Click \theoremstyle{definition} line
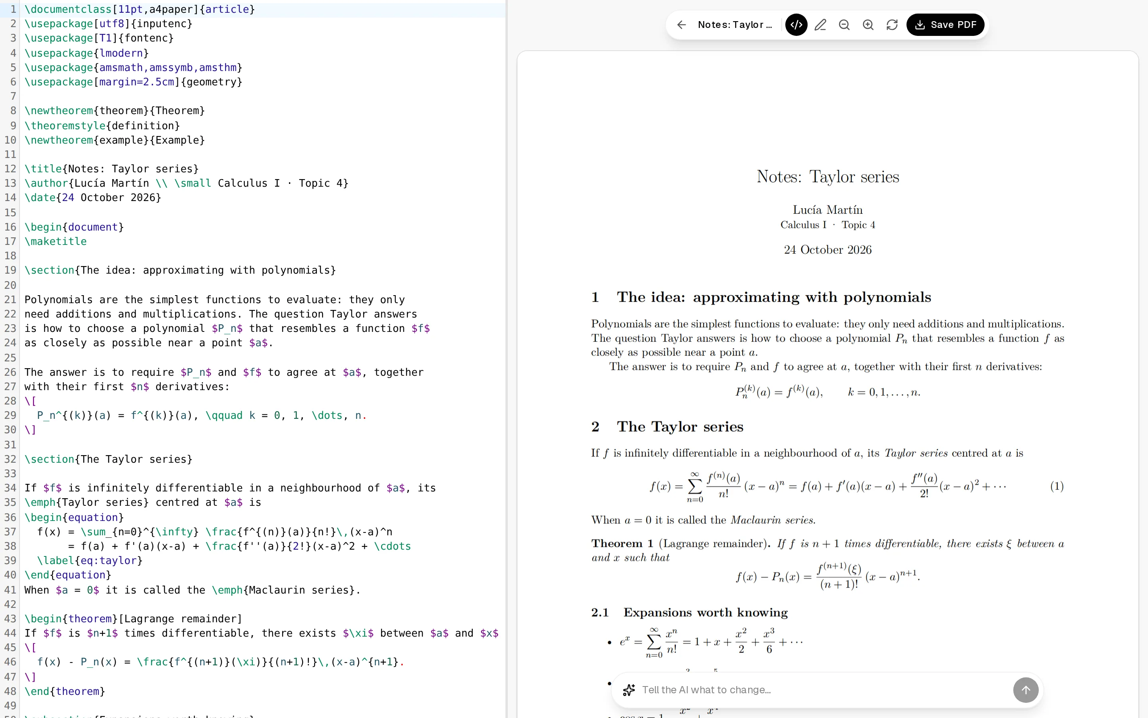Screen dimensions: 1148x718 pyautogui.click(x=102, y=125)
